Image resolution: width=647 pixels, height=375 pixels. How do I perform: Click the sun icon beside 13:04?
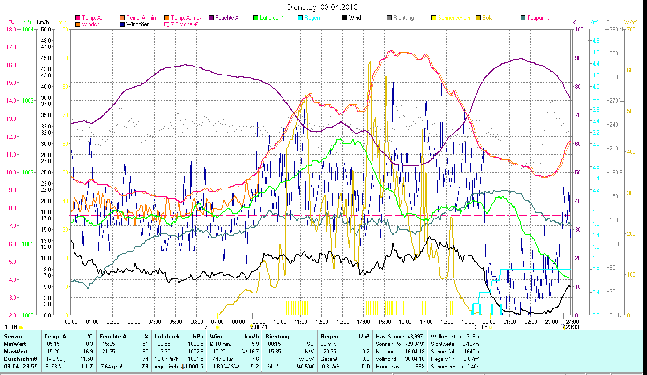click(21, 327)
